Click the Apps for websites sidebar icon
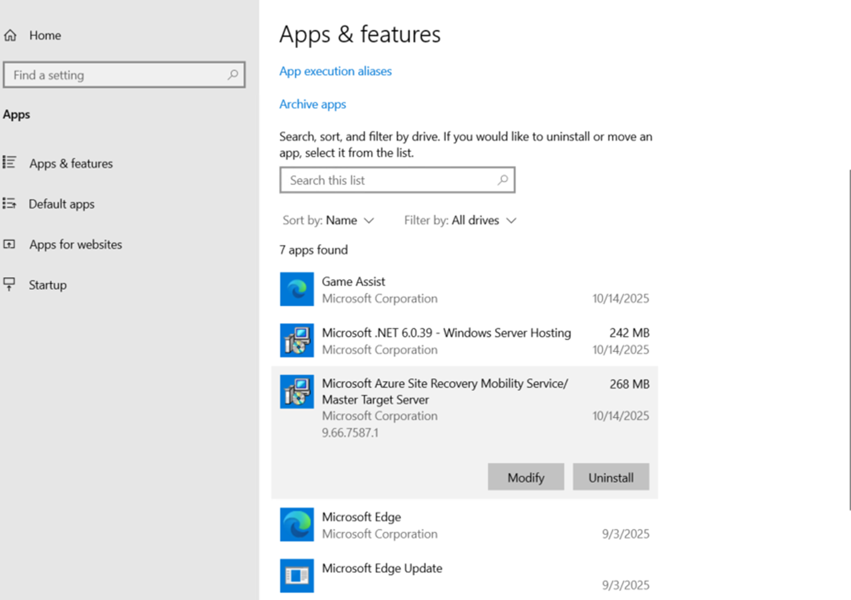Screen dimensions: 851x600 tap(9, 244)
